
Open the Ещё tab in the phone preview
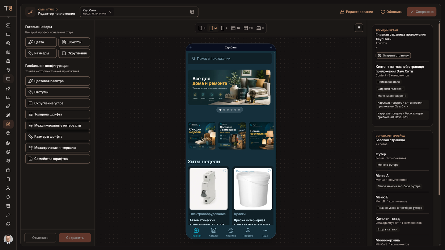pyautogui.click(x=265, y=233)
